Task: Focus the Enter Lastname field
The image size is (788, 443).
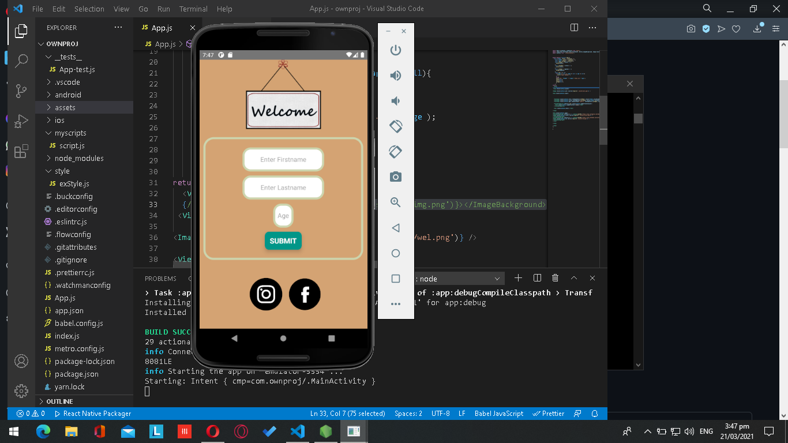Action: 283,188
